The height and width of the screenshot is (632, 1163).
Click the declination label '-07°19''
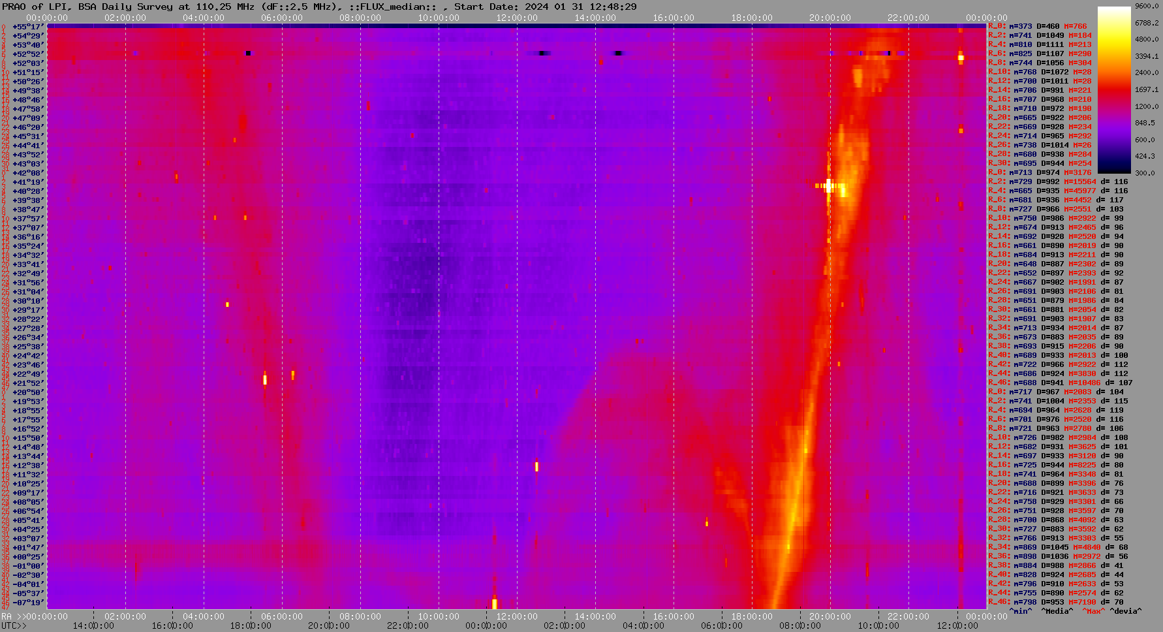pyautogui.click(x=27, y=603)
